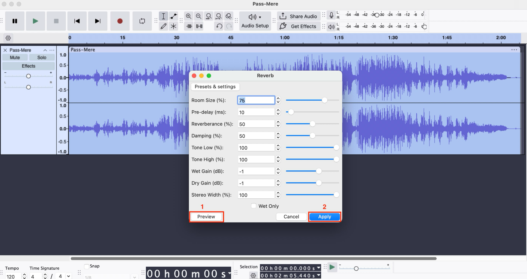527x279 pixels.
Task: Trim audio outside selection icon
Action: pos(189,26)
